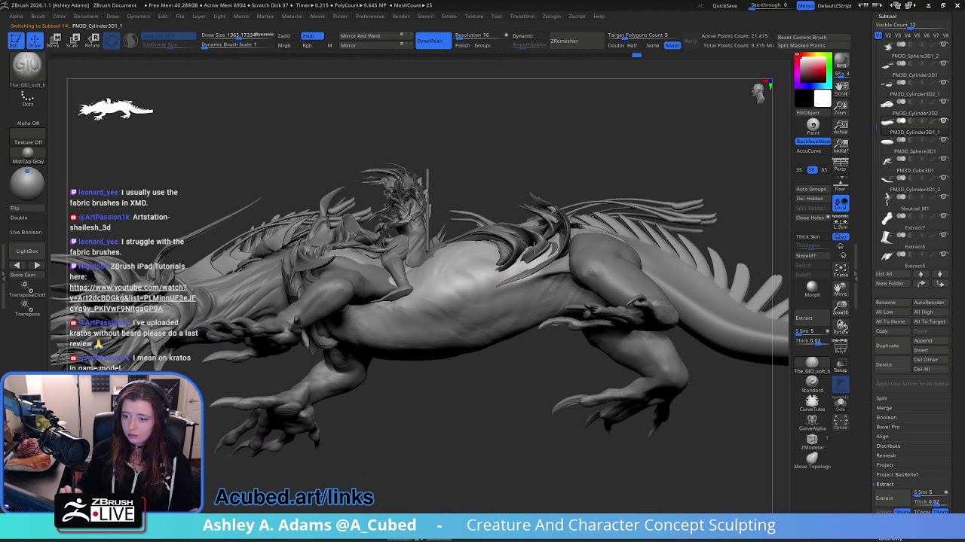965x542 pixels.
Task: Collapse the Subtool palette header
Action: pos(887,16)
